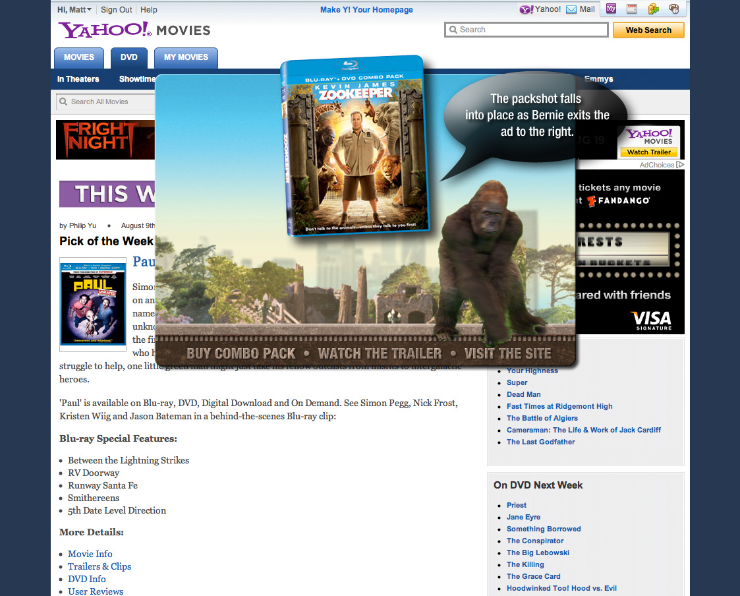Screen dimensions: 740x596
Task: Open the Your Highness link
Action: tap(532, 371)
